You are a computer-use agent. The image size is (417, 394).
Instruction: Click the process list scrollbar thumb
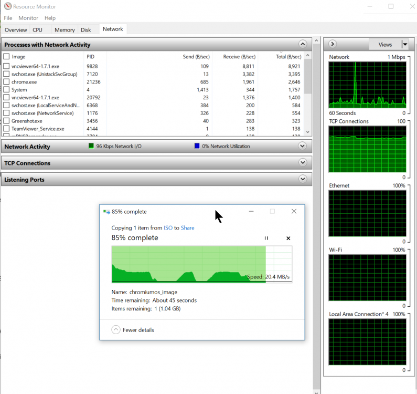click(x=308, y=76)
